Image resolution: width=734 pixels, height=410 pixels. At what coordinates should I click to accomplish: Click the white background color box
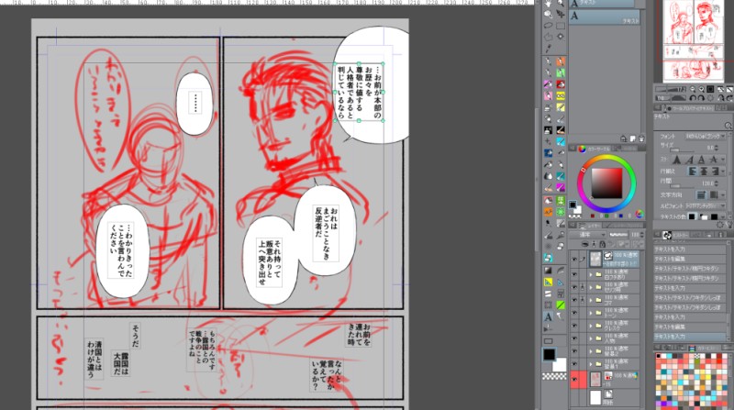tap(561, 366)
